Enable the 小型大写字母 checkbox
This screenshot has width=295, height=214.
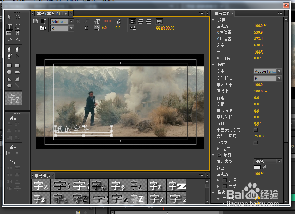(256, 130)
